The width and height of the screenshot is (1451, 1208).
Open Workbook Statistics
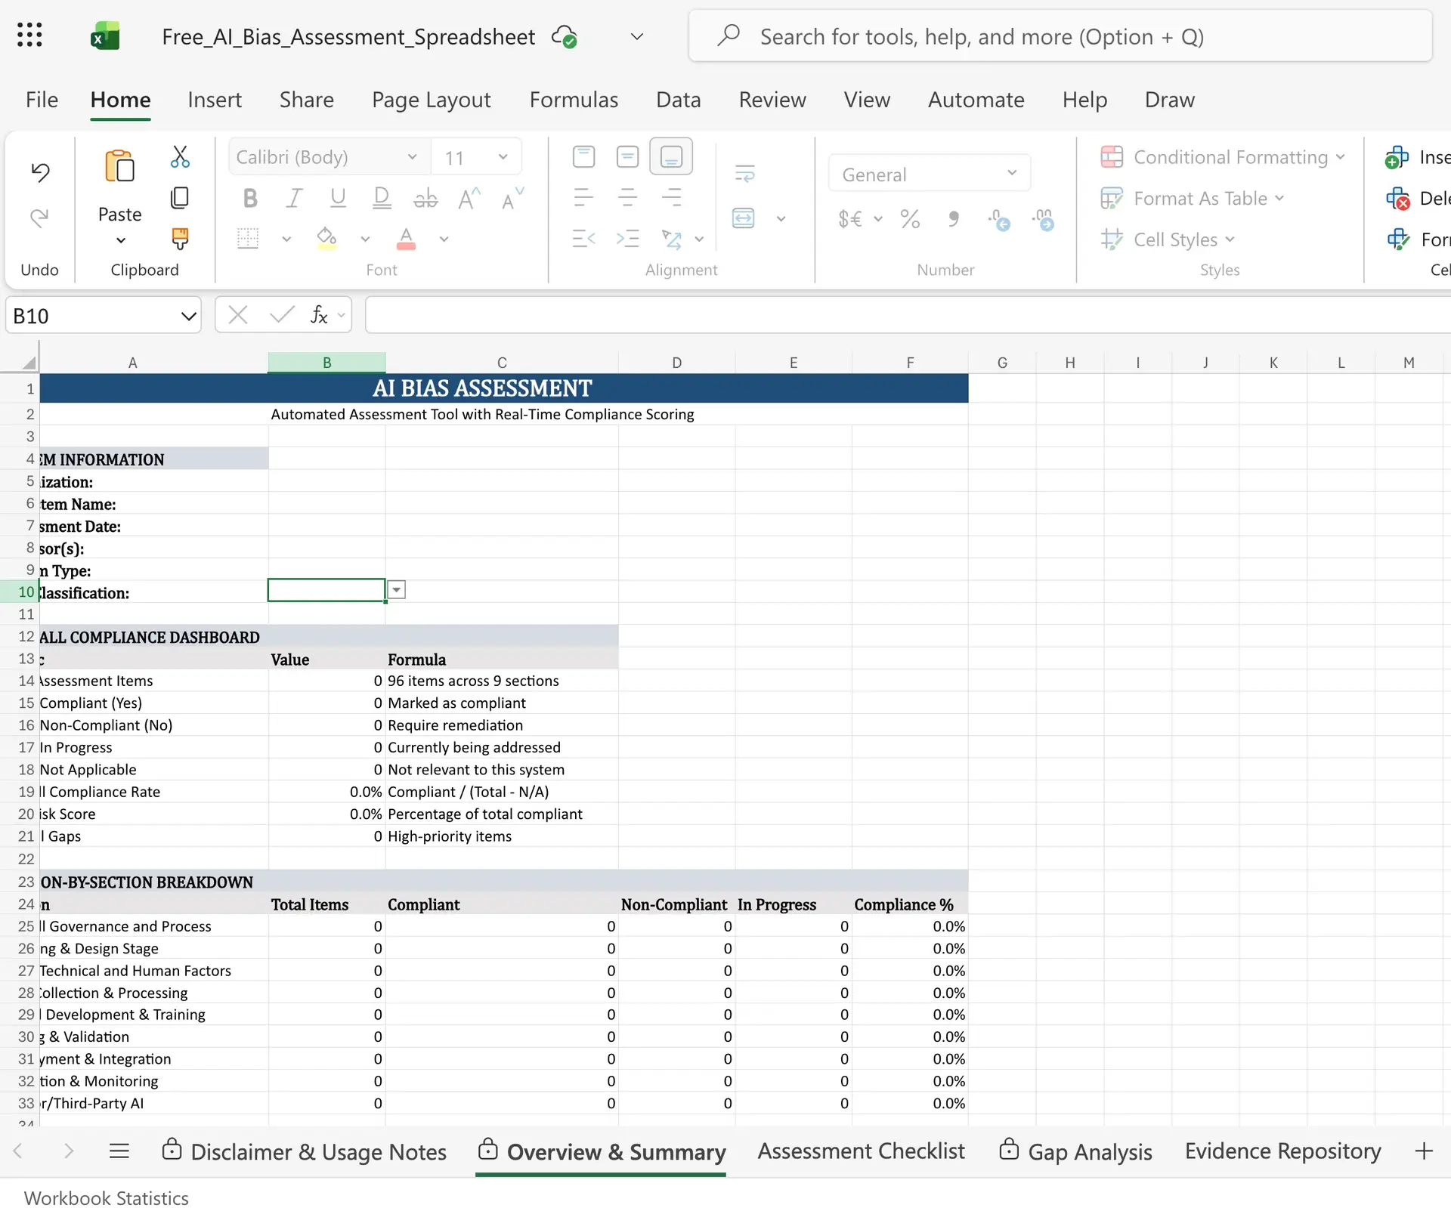coord(106,1197)
